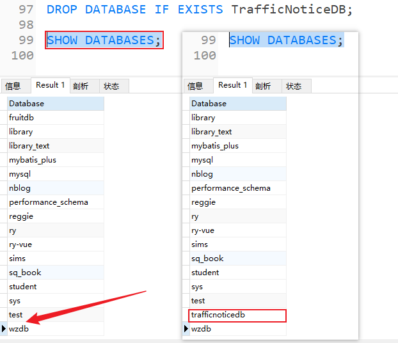Click SHOW DATABASES statement in left editor

click(104, 40)
